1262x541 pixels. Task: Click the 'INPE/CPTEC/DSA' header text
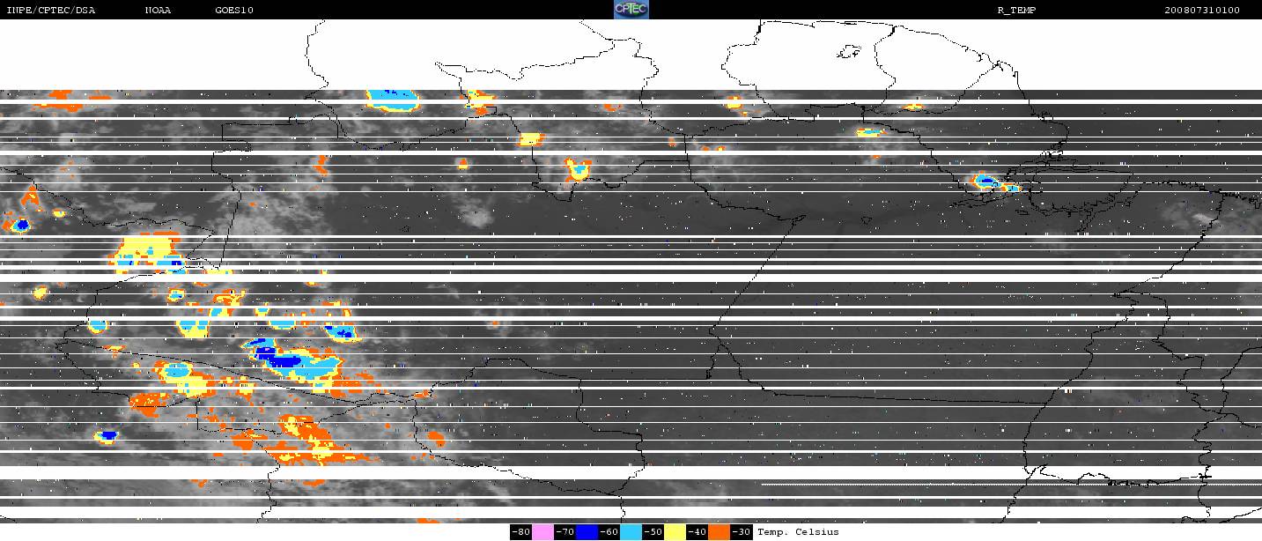pos(50,11)
